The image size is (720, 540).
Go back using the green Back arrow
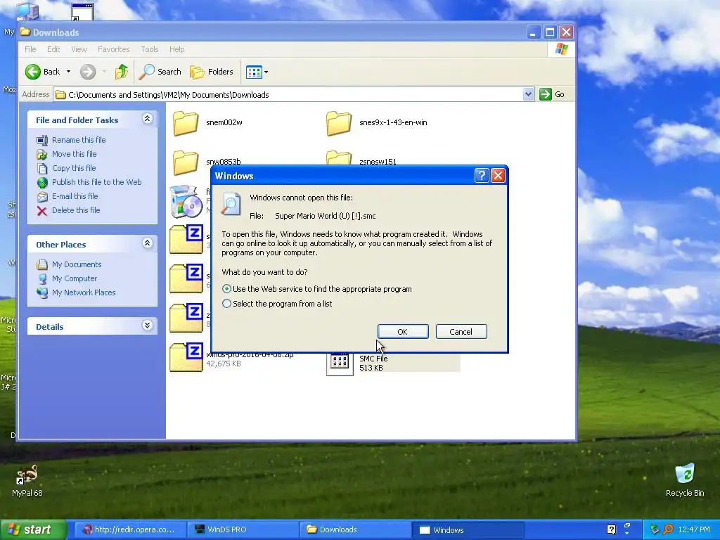(32, 72)
